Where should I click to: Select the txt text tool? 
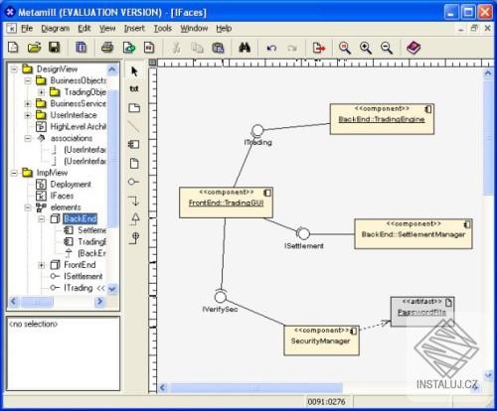click(x=134, y=88)
